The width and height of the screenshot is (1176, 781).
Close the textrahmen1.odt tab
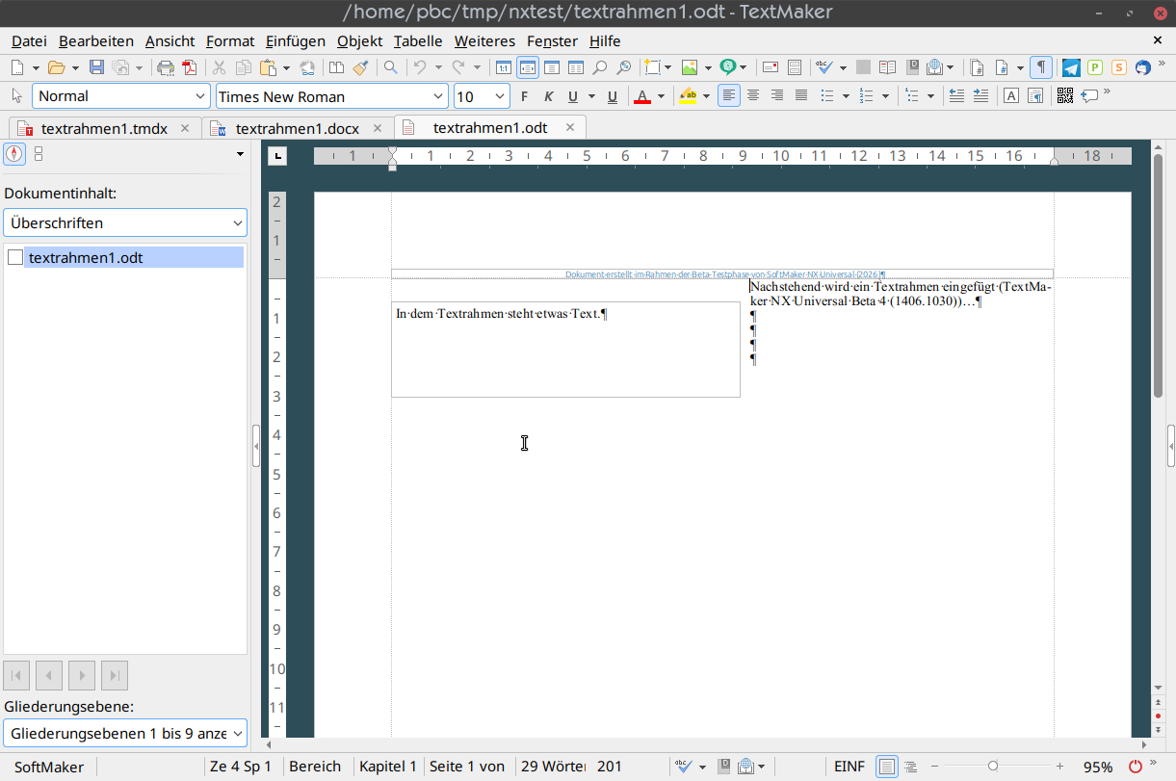click(x=570, y=127)
